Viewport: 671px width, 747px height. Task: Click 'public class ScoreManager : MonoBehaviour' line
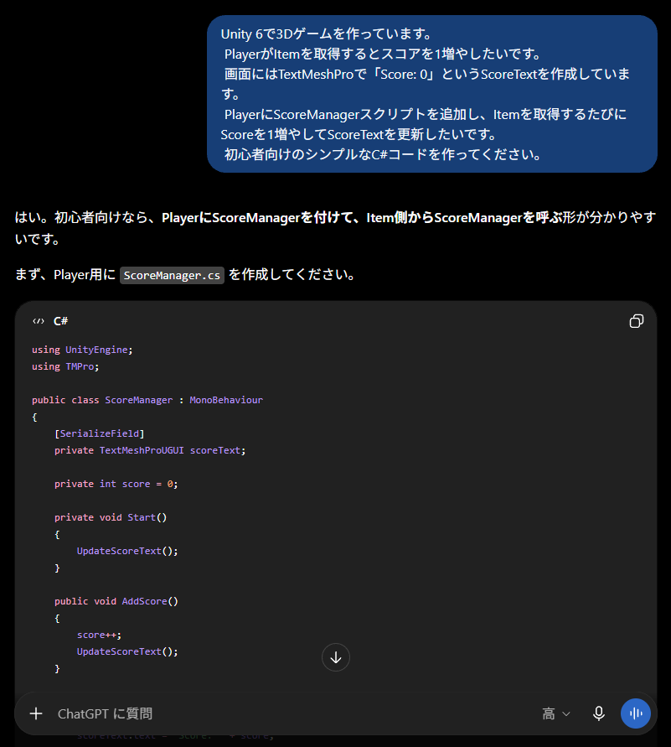(x=147, y=400)
